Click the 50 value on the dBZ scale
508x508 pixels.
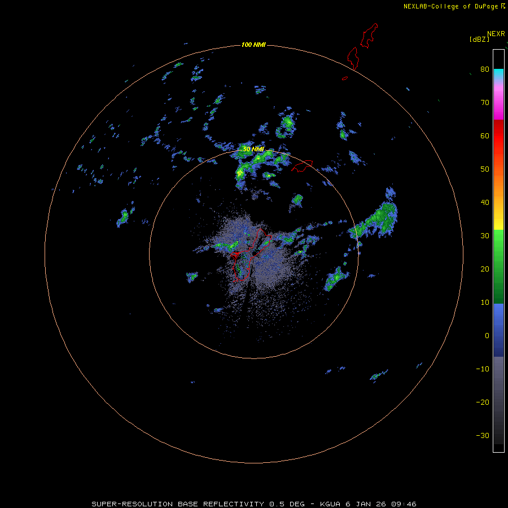[x=485, y=169]
